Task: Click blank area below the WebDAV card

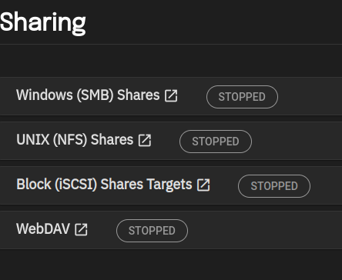Action: point(171,265)
